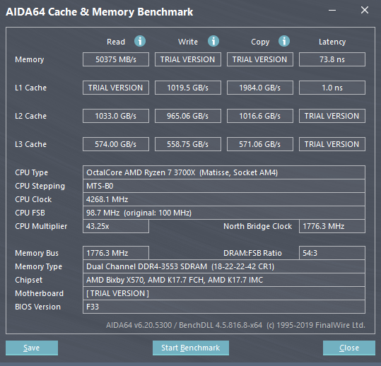This screenshot has width=381, height=366.
Task: Close the window with the X icon
Action: [365, 10]
